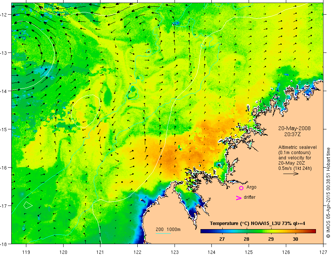Click the latitude axis label -17
This screenshot has height=255, width=331.
click(3, 206)
